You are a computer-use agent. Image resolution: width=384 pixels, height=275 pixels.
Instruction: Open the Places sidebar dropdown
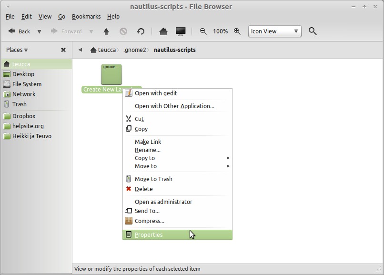point(17,50)
